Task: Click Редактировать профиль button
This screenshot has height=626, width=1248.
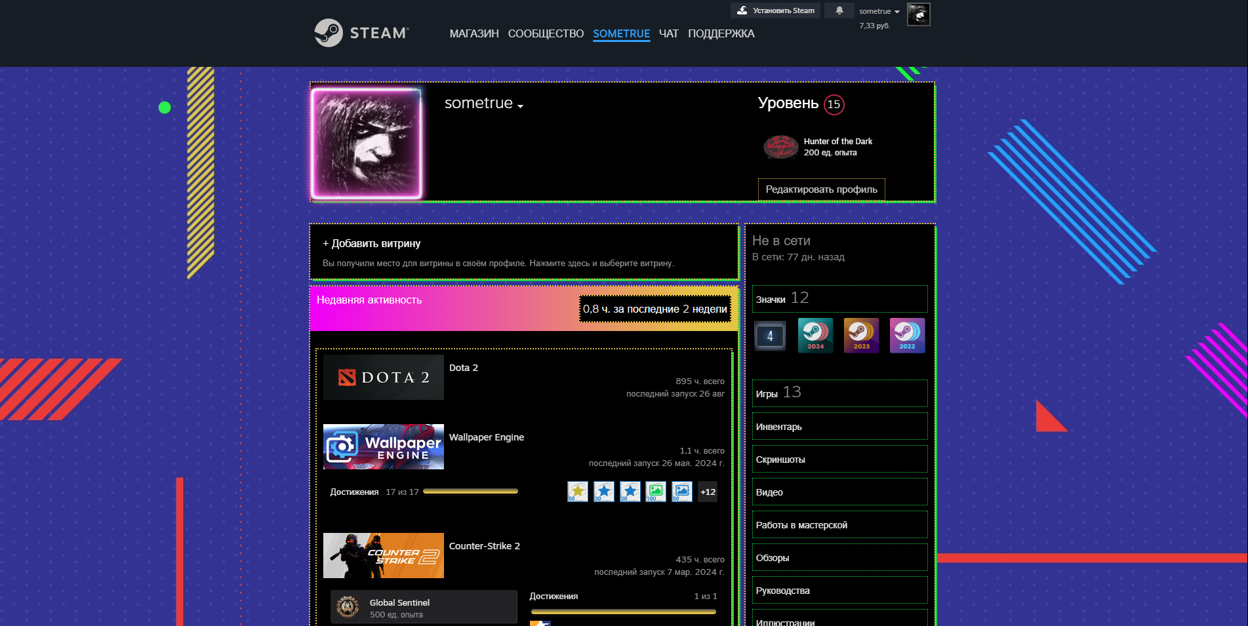Action: pyautogui.click(x=822, y=189)
